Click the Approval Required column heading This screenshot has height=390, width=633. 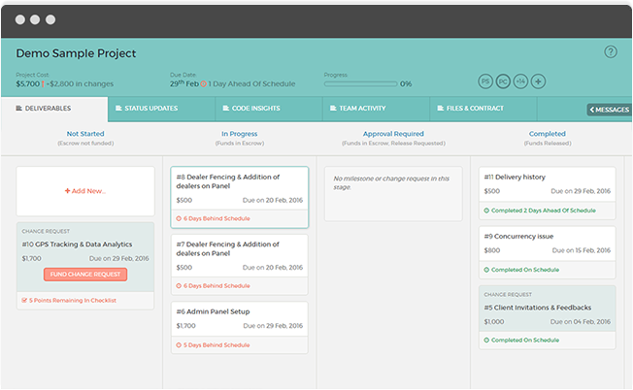click(393, 134)
